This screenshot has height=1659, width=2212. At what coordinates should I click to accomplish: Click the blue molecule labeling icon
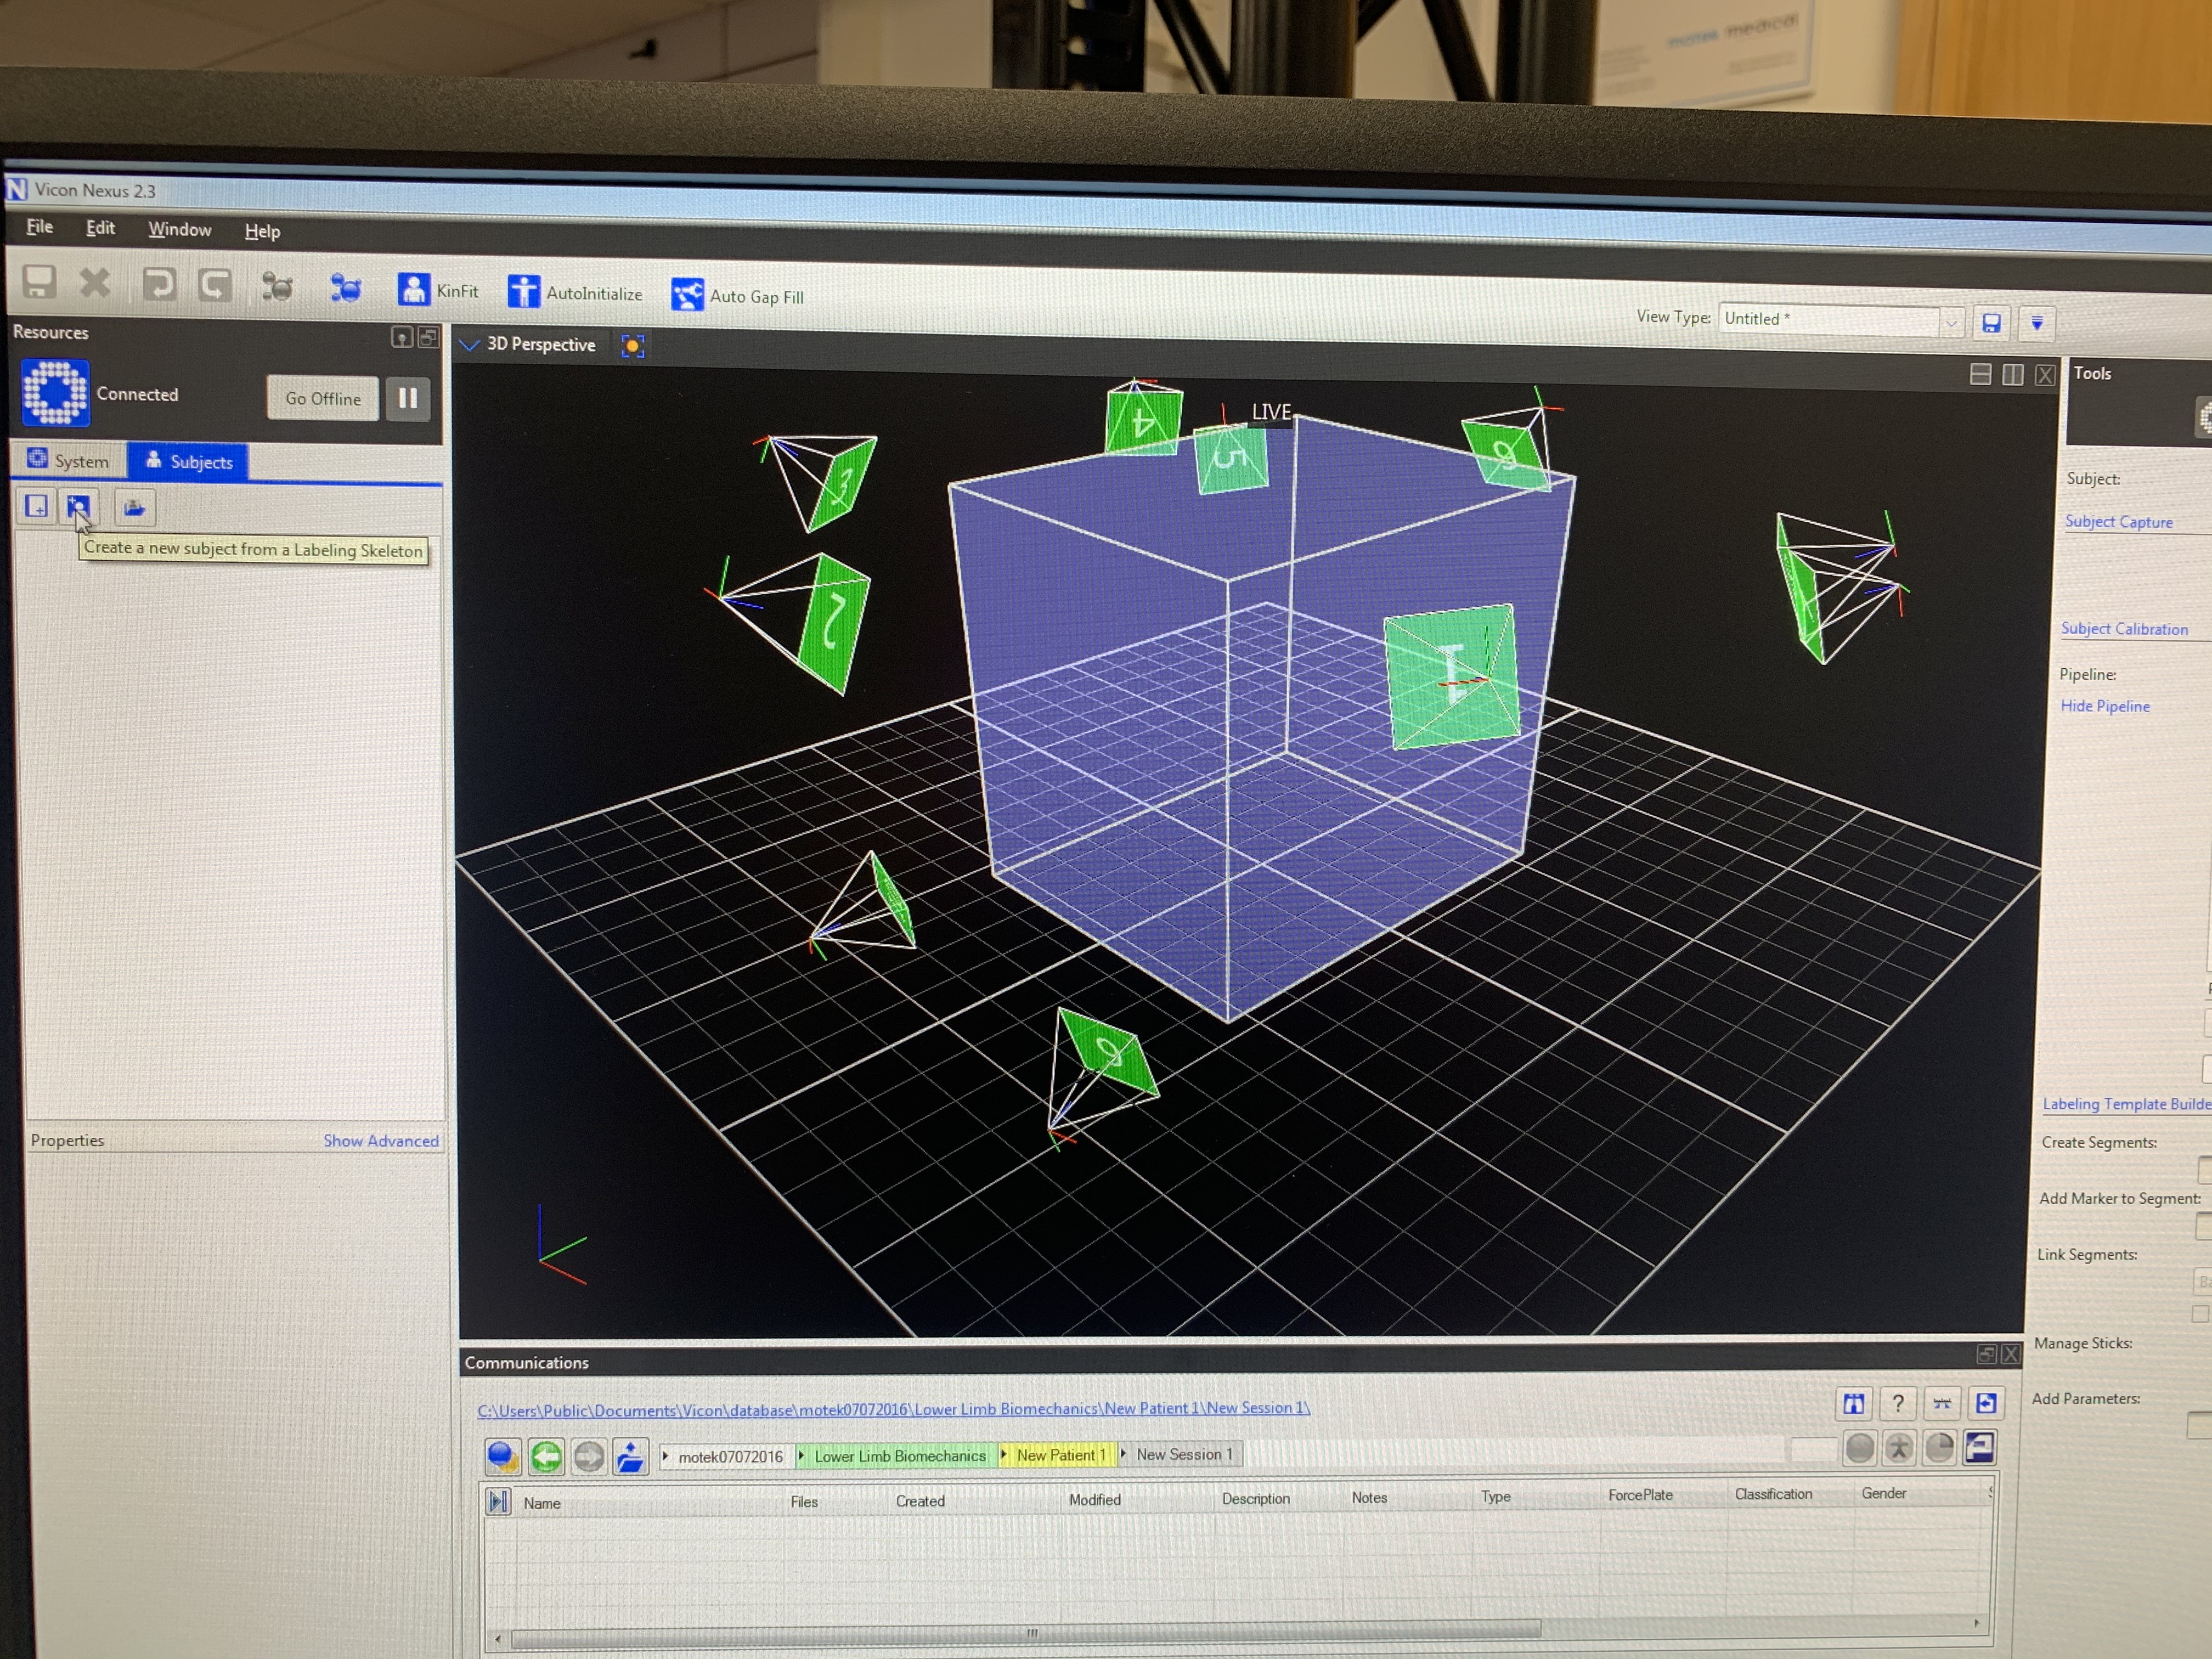pos(346,288)
